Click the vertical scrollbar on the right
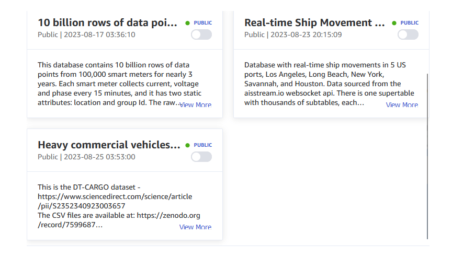Viewport: 452px width, 257px height. (x=427, y=157)
